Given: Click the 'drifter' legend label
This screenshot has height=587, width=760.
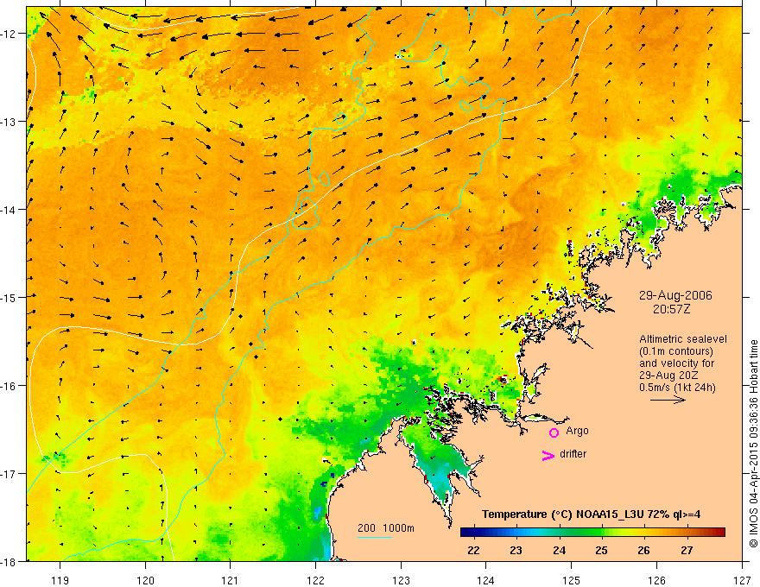Looking at the screenshot, I should click(573, 454).
